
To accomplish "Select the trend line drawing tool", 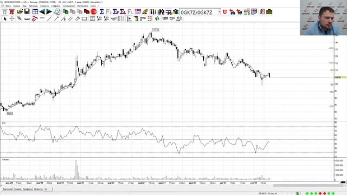I will pyautogui.click(x=49, y=19).
